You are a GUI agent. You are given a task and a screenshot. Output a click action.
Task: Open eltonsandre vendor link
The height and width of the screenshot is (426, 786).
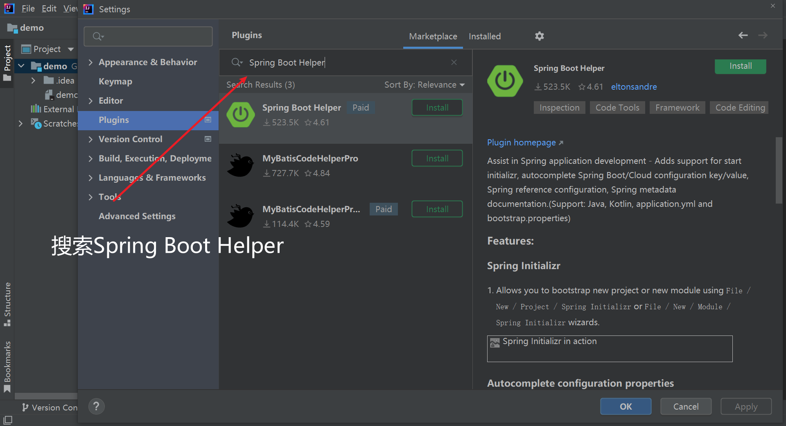(x=634, y=87)
